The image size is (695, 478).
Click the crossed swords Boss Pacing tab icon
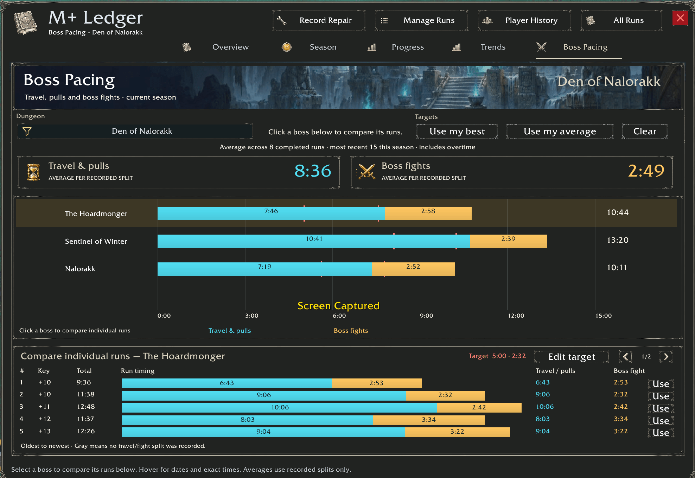[x=541, y=47]
